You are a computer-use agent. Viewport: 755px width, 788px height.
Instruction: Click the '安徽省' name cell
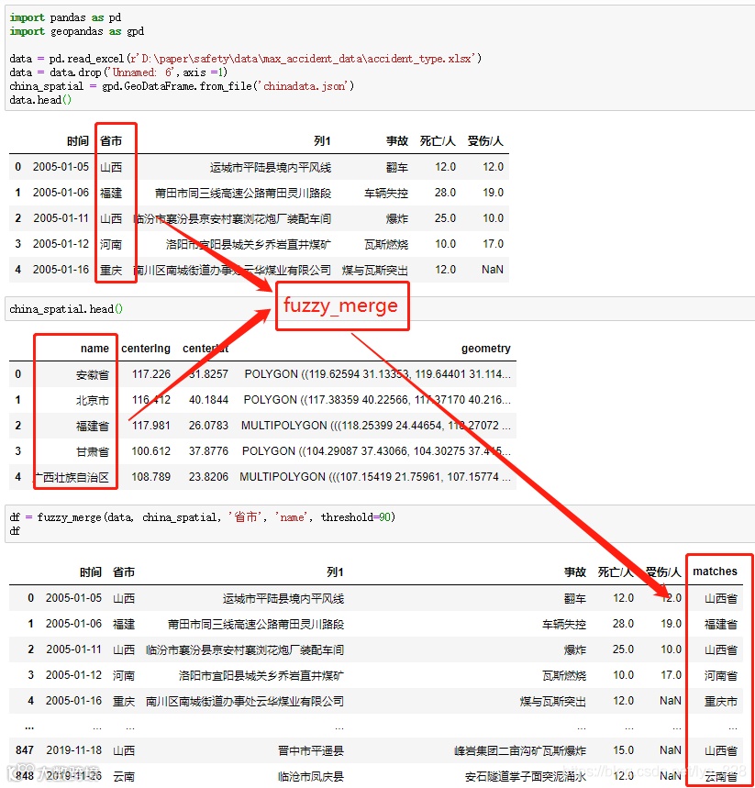coord(93,374)
